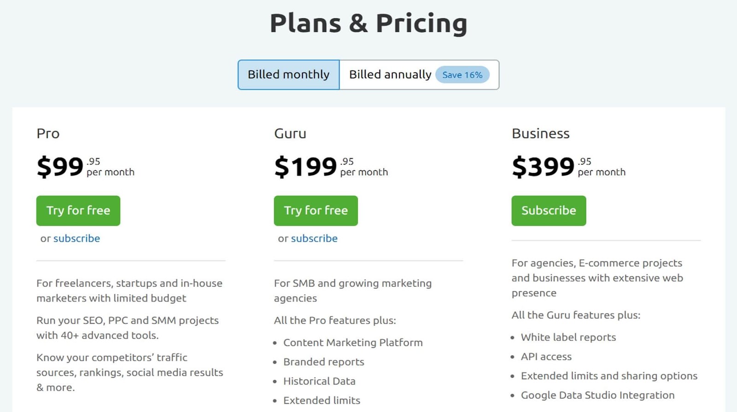
Task: Select the White label reports item
Action: pos(568,337)
